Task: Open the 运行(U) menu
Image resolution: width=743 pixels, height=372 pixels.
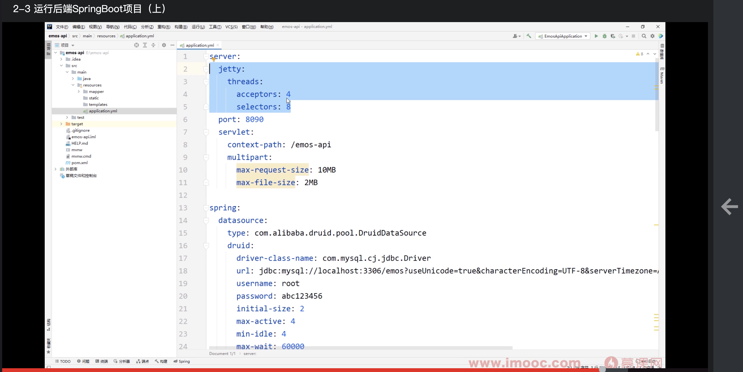Action: [198, 26]
